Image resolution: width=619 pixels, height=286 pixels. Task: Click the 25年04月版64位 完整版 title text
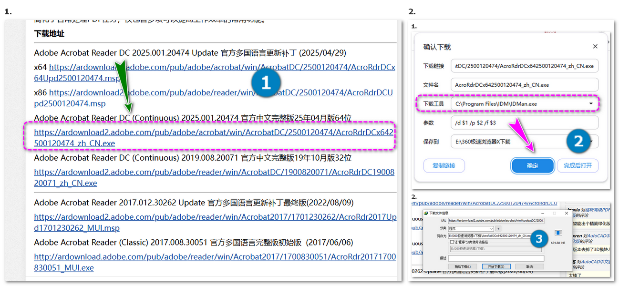point(192,118)
